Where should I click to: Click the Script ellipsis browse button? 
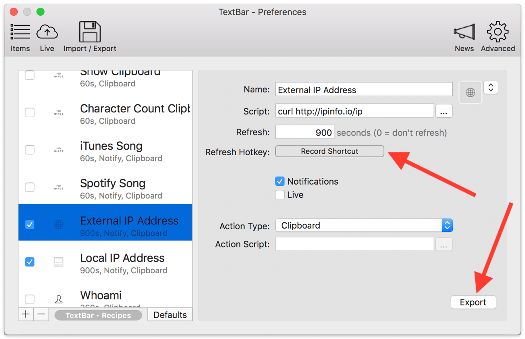443,111
